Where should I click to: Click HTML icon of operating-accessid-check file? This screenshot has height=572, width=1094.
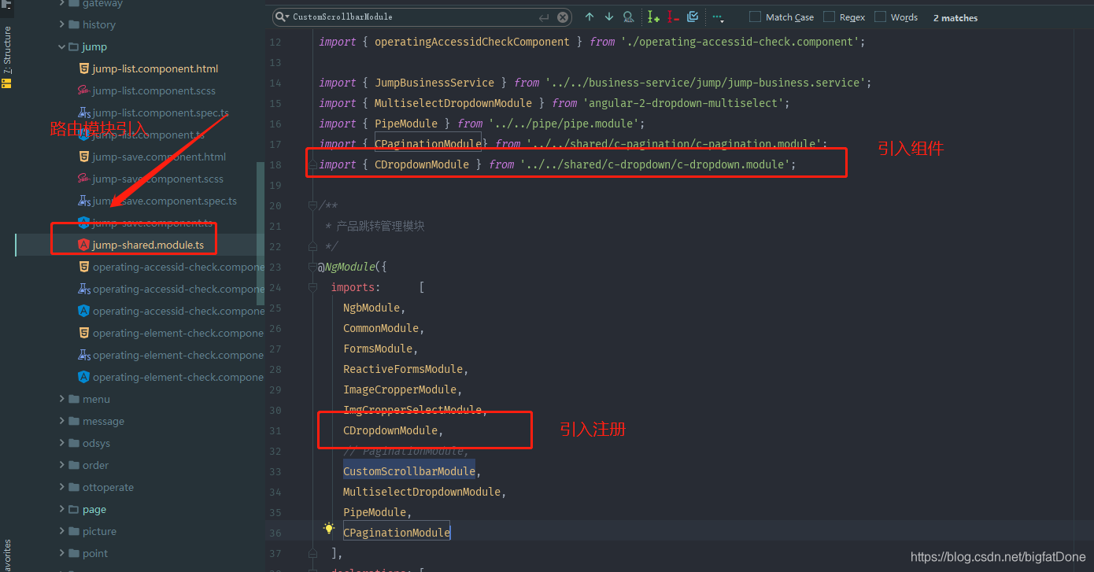(x=83, y=267)
